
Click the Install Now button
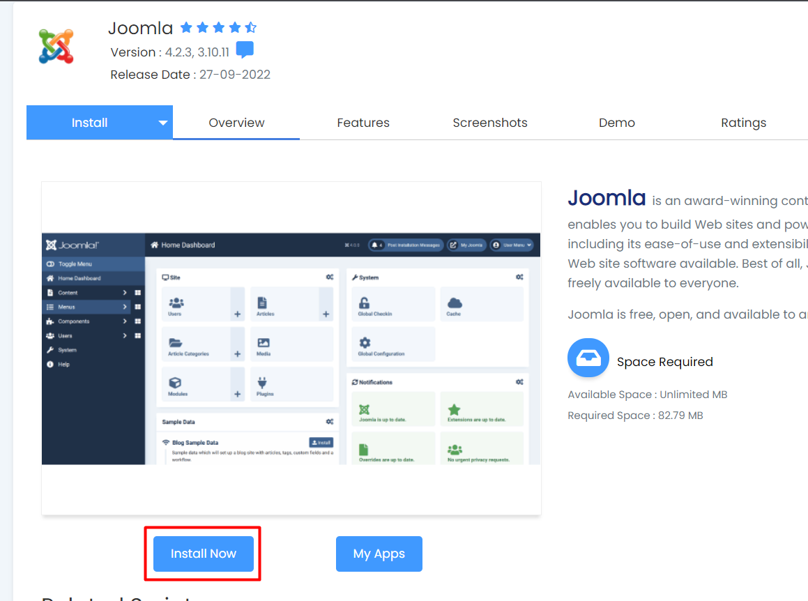click(204, 554)
